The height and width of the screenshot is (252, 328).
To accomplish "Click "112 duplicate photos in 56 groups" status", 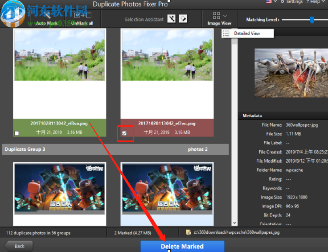I will click(38, 233).
